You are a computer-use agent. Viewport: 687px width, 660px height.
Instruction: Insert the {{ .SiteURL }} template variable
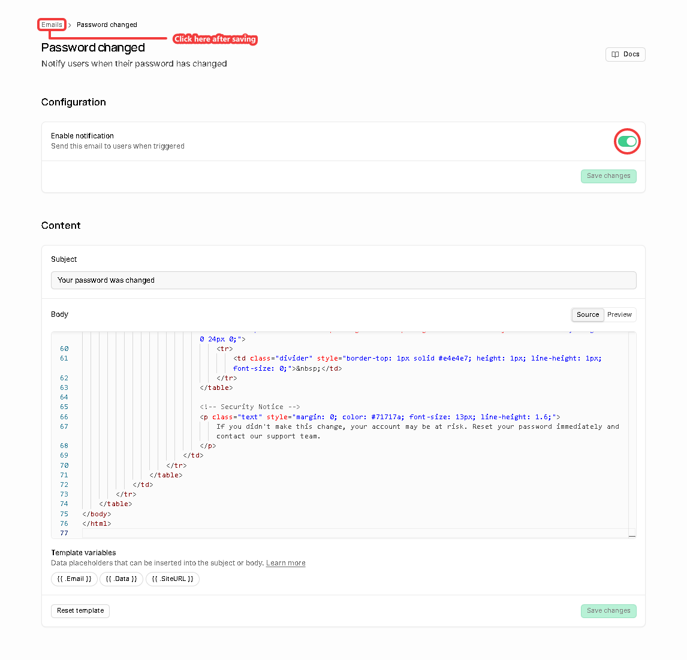click(173, 579)
